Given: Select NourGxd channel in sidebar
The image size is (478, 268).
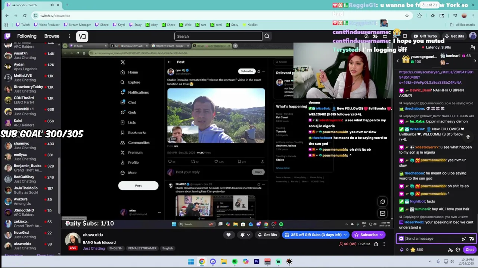Looking at the screenshot, I should [x=31, y=235].
